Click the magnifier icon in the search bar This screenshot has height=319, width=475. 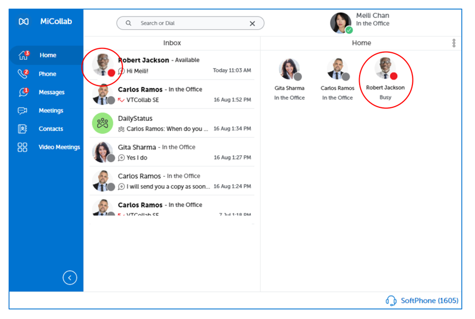pyautogui.click(x=128, y=23)
